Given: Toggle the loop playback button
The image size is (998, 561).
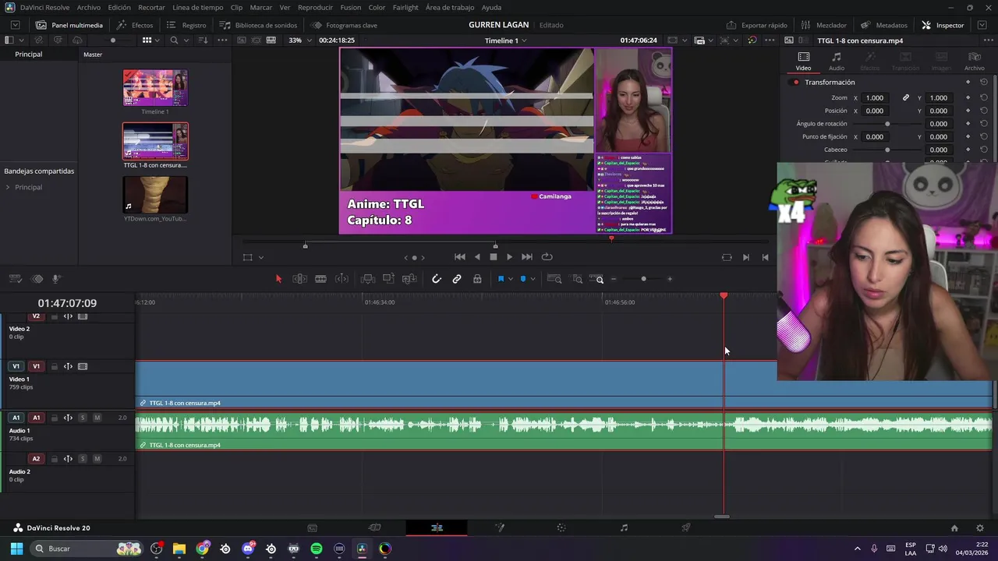Looking at the screenshot, I should [547, 257].
